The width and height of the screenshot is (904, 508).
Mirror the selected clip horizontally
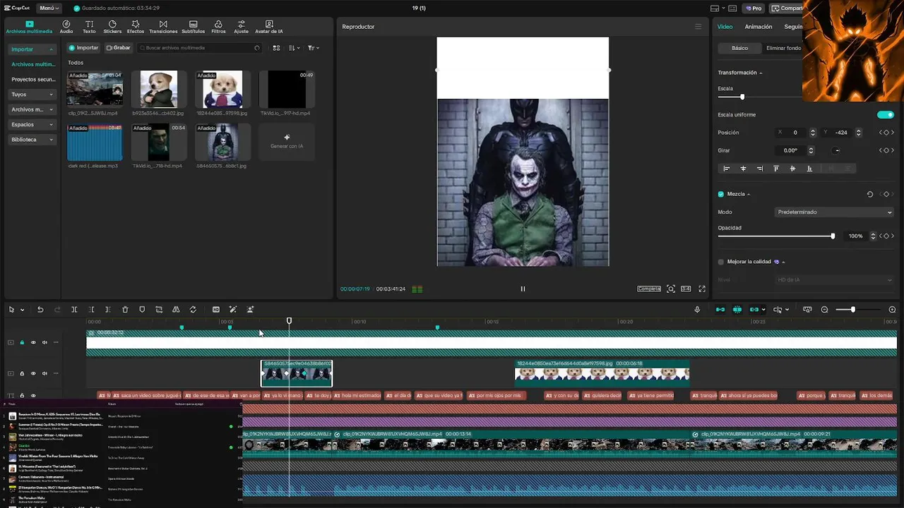pos(176,310)
